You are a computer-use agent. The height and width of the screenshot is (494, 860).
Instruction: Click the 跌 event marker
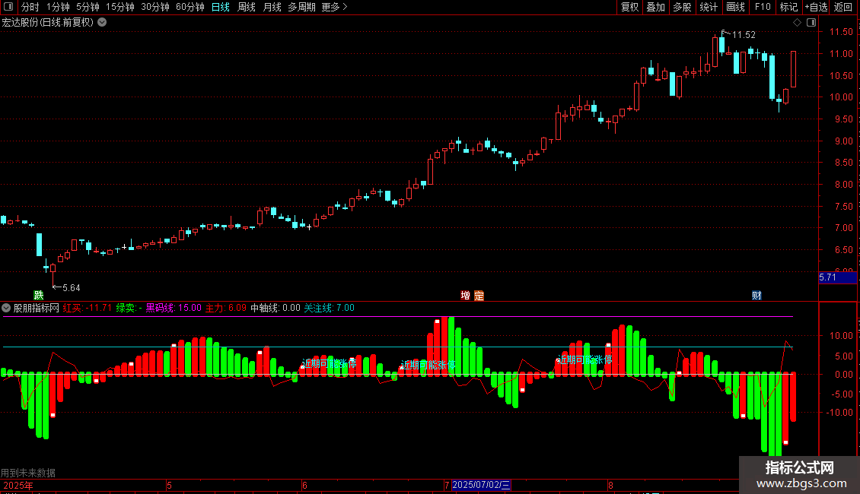click(38, 296)
